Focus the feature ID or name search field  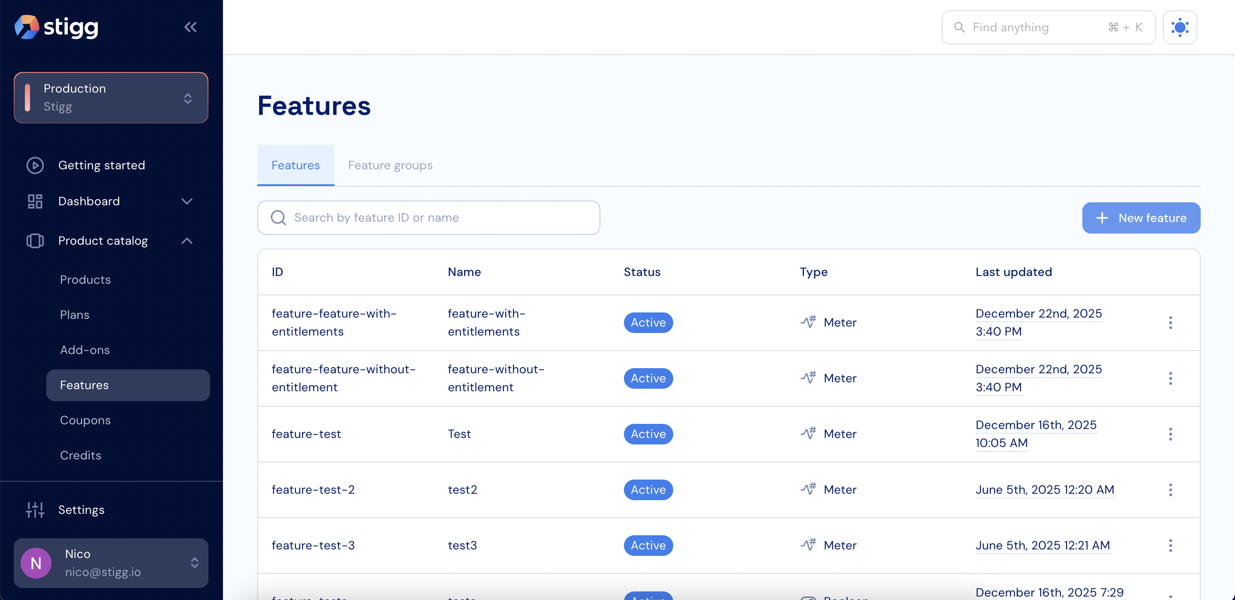[x=428, y=218]
